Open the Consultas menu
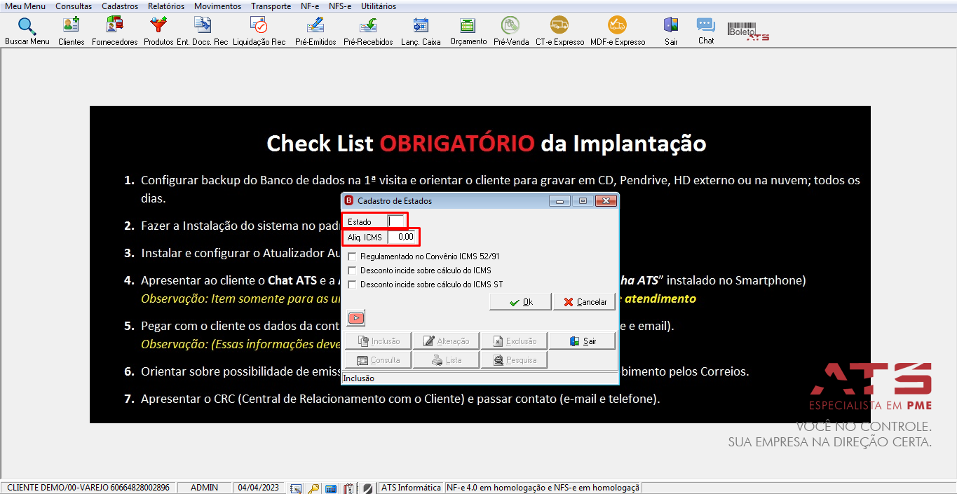The height and width of the screenshot is (494, 957). tap(74, 6)
